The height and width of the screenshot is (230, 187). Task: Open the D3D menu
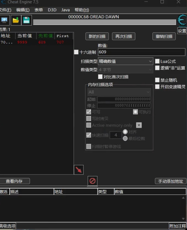[52, 10]
